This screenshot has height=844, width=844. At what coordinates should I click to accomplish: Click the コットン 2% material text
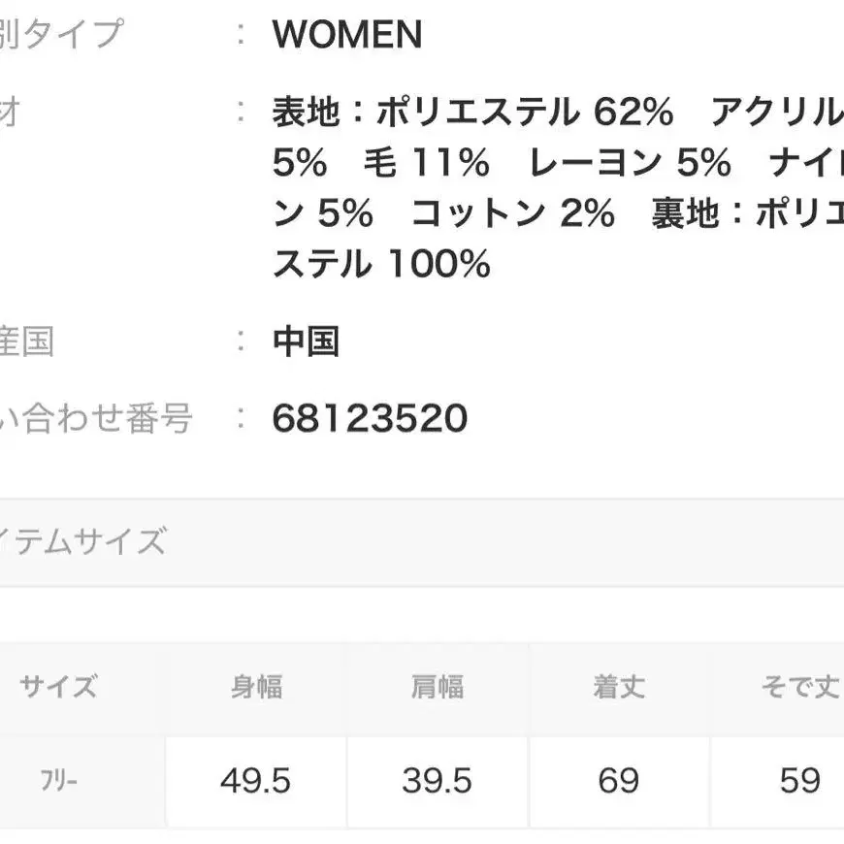[x=512, y=213]
